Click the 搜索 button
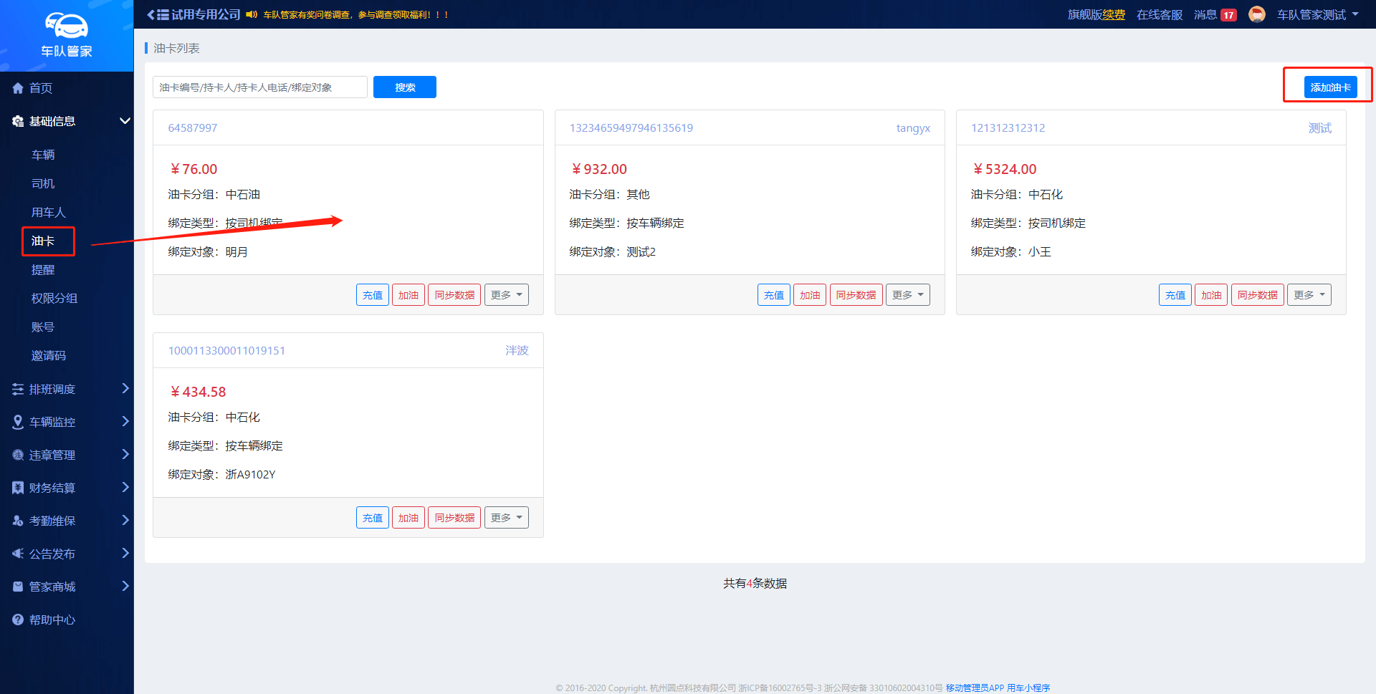This screenshot has height=694, width=1376. click(x=404, y=87)
